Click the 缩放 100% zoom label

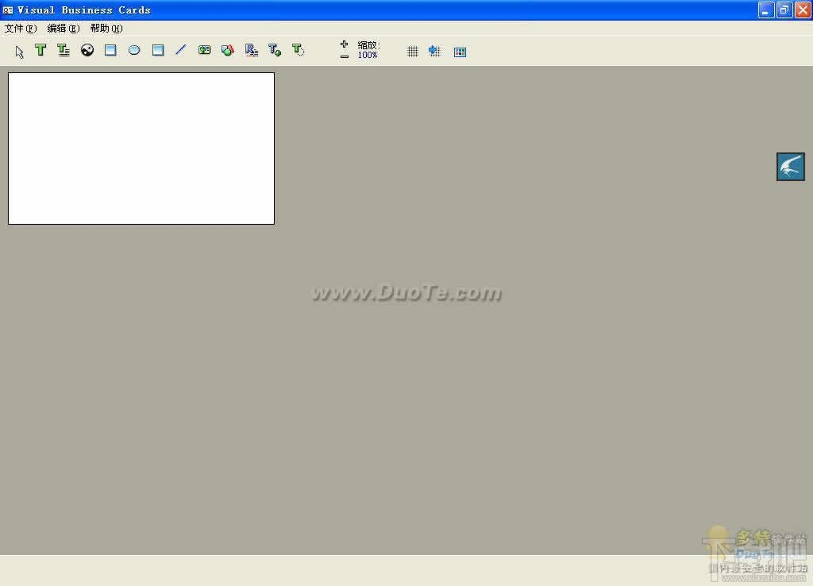pyautogui.click(x=368, y=50)
